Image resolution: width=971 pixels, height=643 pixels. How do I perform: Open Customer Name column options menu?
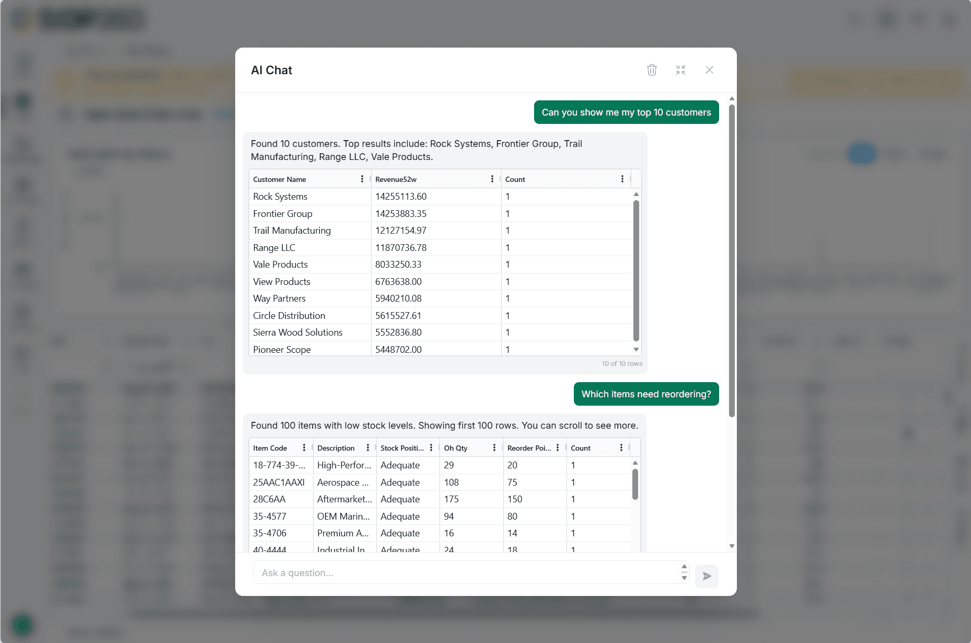click(x=362, y=179)
